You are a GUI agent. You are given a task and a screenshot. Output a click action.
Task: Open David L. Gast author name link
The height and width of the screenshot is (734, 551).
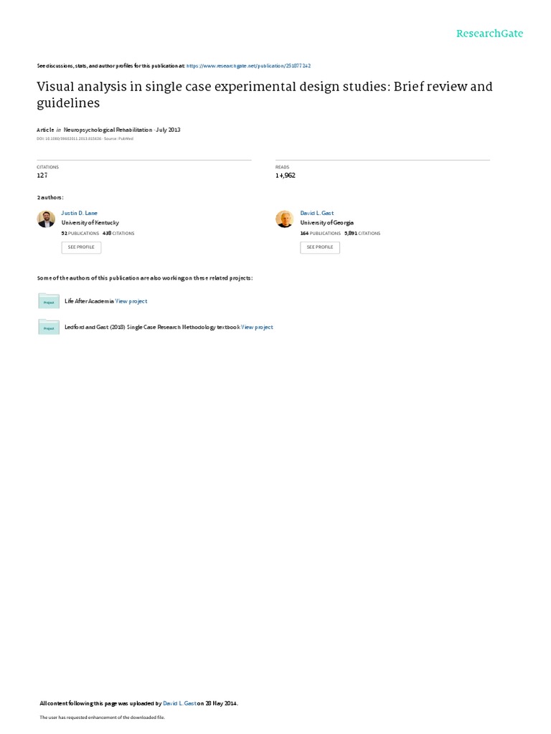(316, 213)
